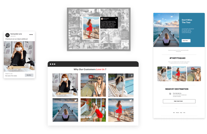The image size is (207, 134).
Task: Click Instagram icon on the porch steps photo
Action: (103, 101)
